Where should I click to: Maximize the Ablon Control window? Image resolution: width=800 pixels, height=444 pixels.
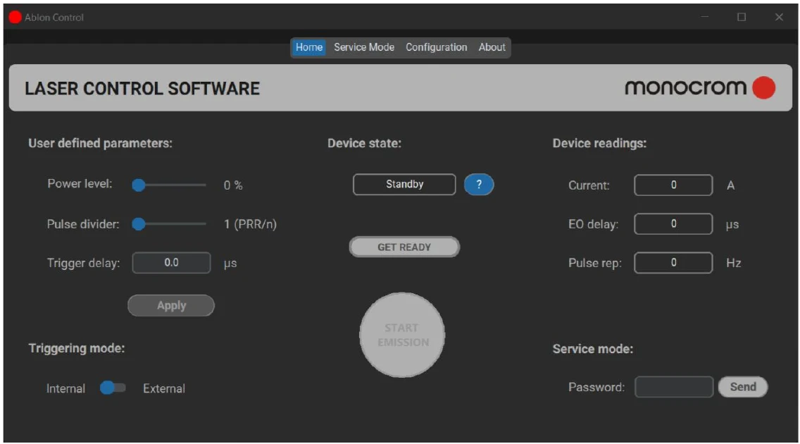tap(742, 17)
